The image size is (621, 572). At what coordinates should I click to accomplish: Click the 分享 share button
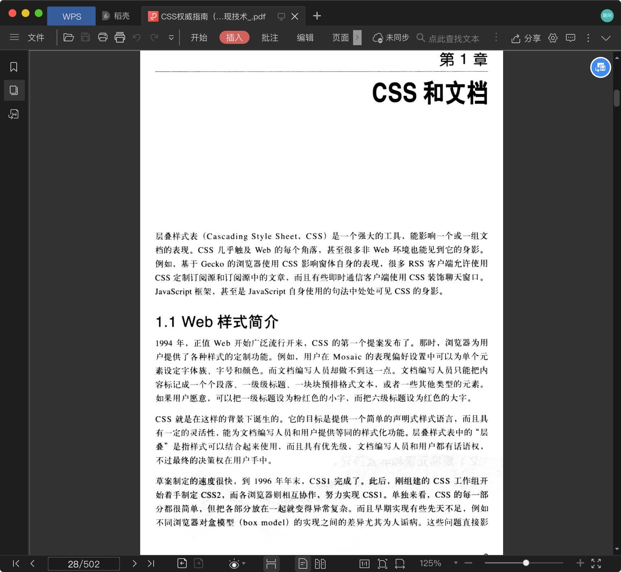pyautogui.click(x=526, y=38)
